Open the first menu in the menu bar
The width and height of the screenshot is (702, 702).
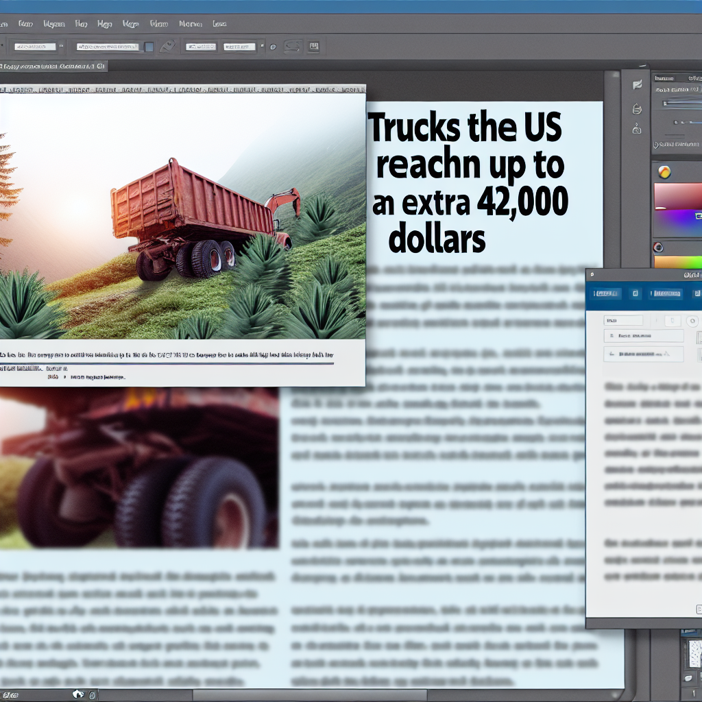pyautogui.click(x=25, y=23)
